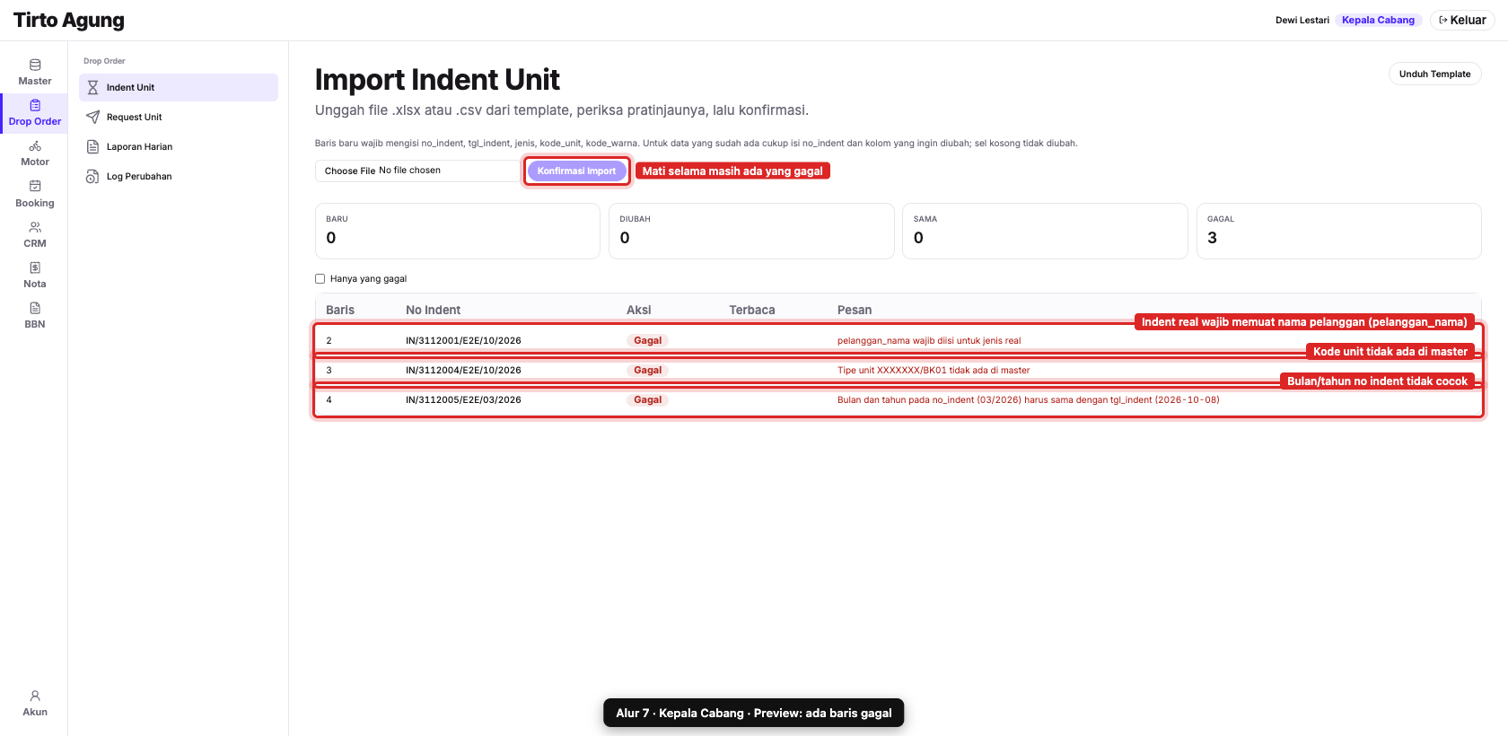The image size is (1508, 736).
Task: Open the Log Perubahan menu item
Action: coord(179,176)
